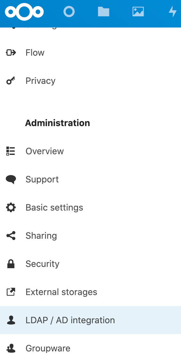Image resolution: width=181 pixels, height=361 pixels.
Task: Click the Basic settings gear icon
Action: click(x=11, y=207)
